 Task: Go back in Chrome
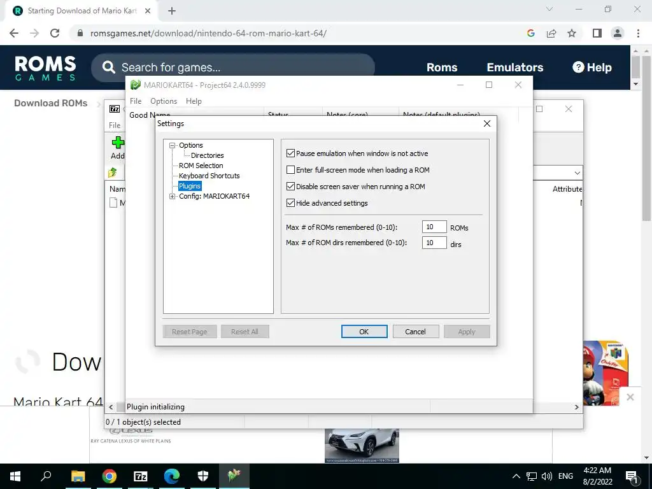click(x=14, y=33)
